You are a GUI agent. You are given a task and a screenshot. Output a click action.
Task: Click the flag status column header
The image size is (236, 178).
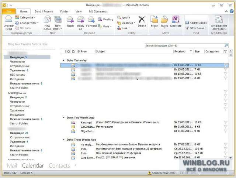225,51
